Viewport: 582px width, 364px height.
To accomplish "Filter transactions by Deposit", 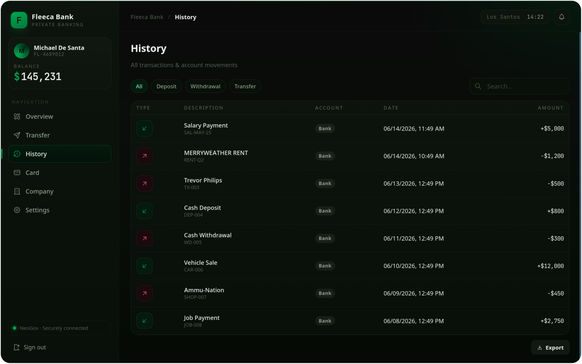I will coord(166,86).
